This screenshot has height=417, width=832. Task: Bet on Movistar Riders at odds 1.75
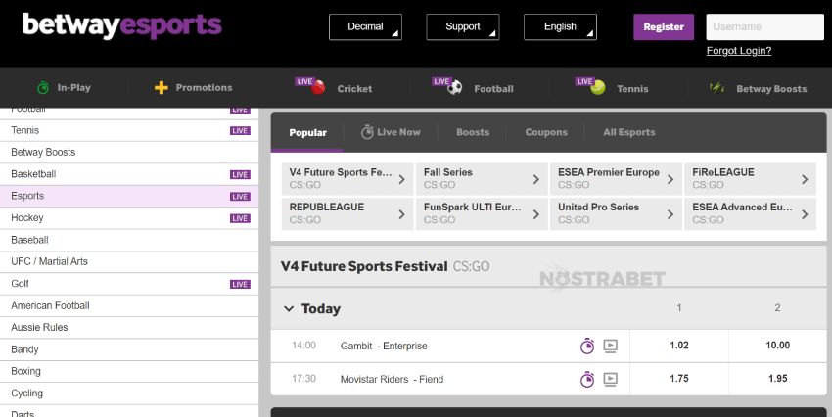(x=679, y=379)
